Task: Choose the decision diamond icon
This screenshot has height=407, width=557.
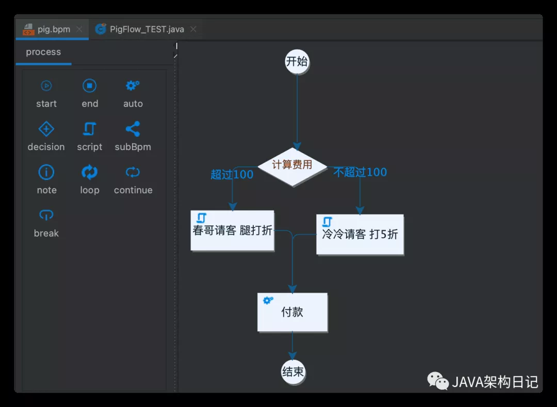Action: click(46, 129)
